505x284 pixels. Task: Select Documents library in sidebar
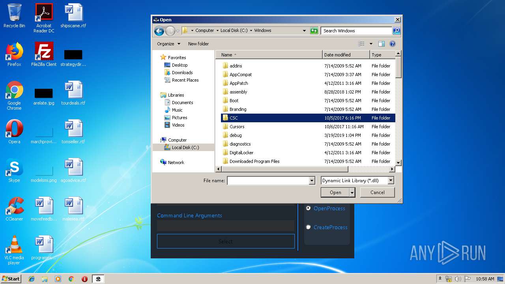[182, 103]
